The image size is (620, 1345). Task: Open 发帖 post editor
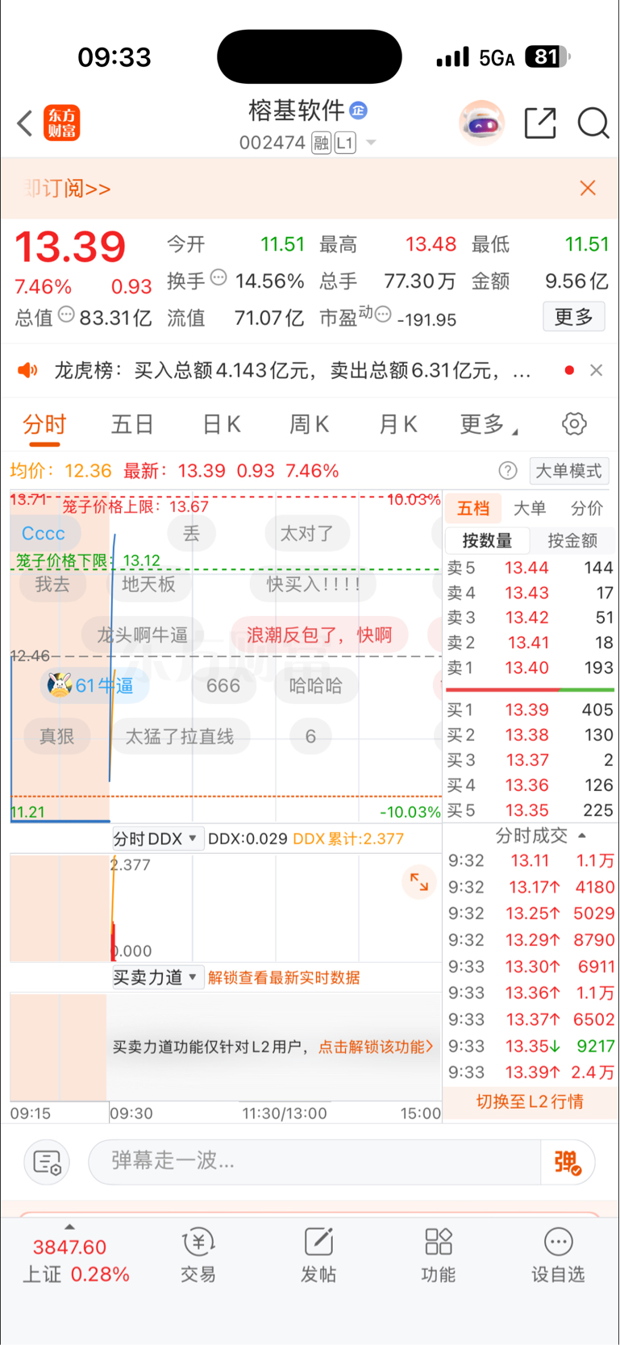(x=318, y=1255)
